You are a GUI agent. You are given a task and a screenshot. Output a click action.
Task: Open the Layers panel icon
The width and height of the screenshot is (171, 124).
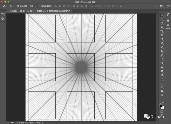point(168,20)
